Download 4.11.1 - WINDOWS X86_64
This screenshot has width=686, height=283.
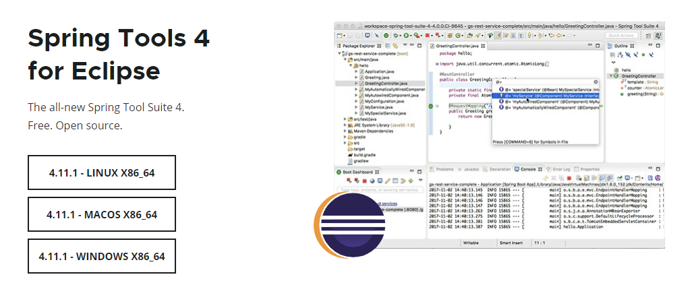[101, 256]
